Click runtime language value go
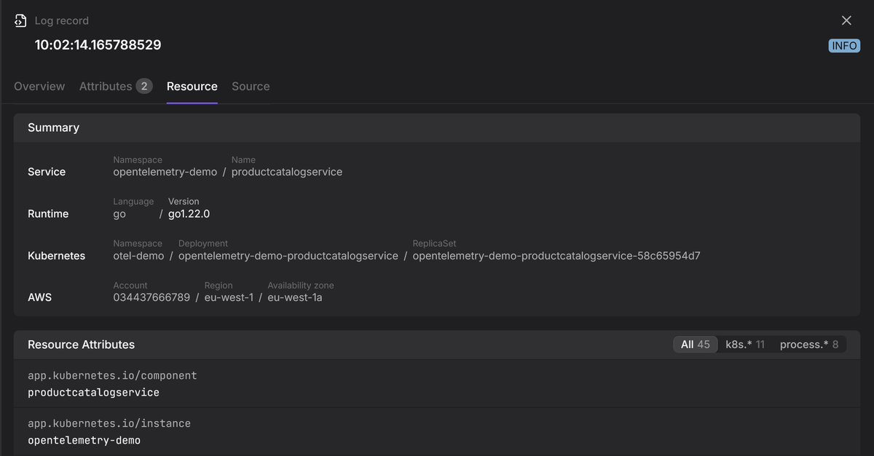 (119, 214)
